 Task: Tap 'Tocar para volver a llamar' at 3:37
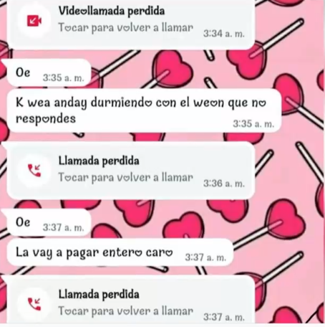[x=126, y=311]
